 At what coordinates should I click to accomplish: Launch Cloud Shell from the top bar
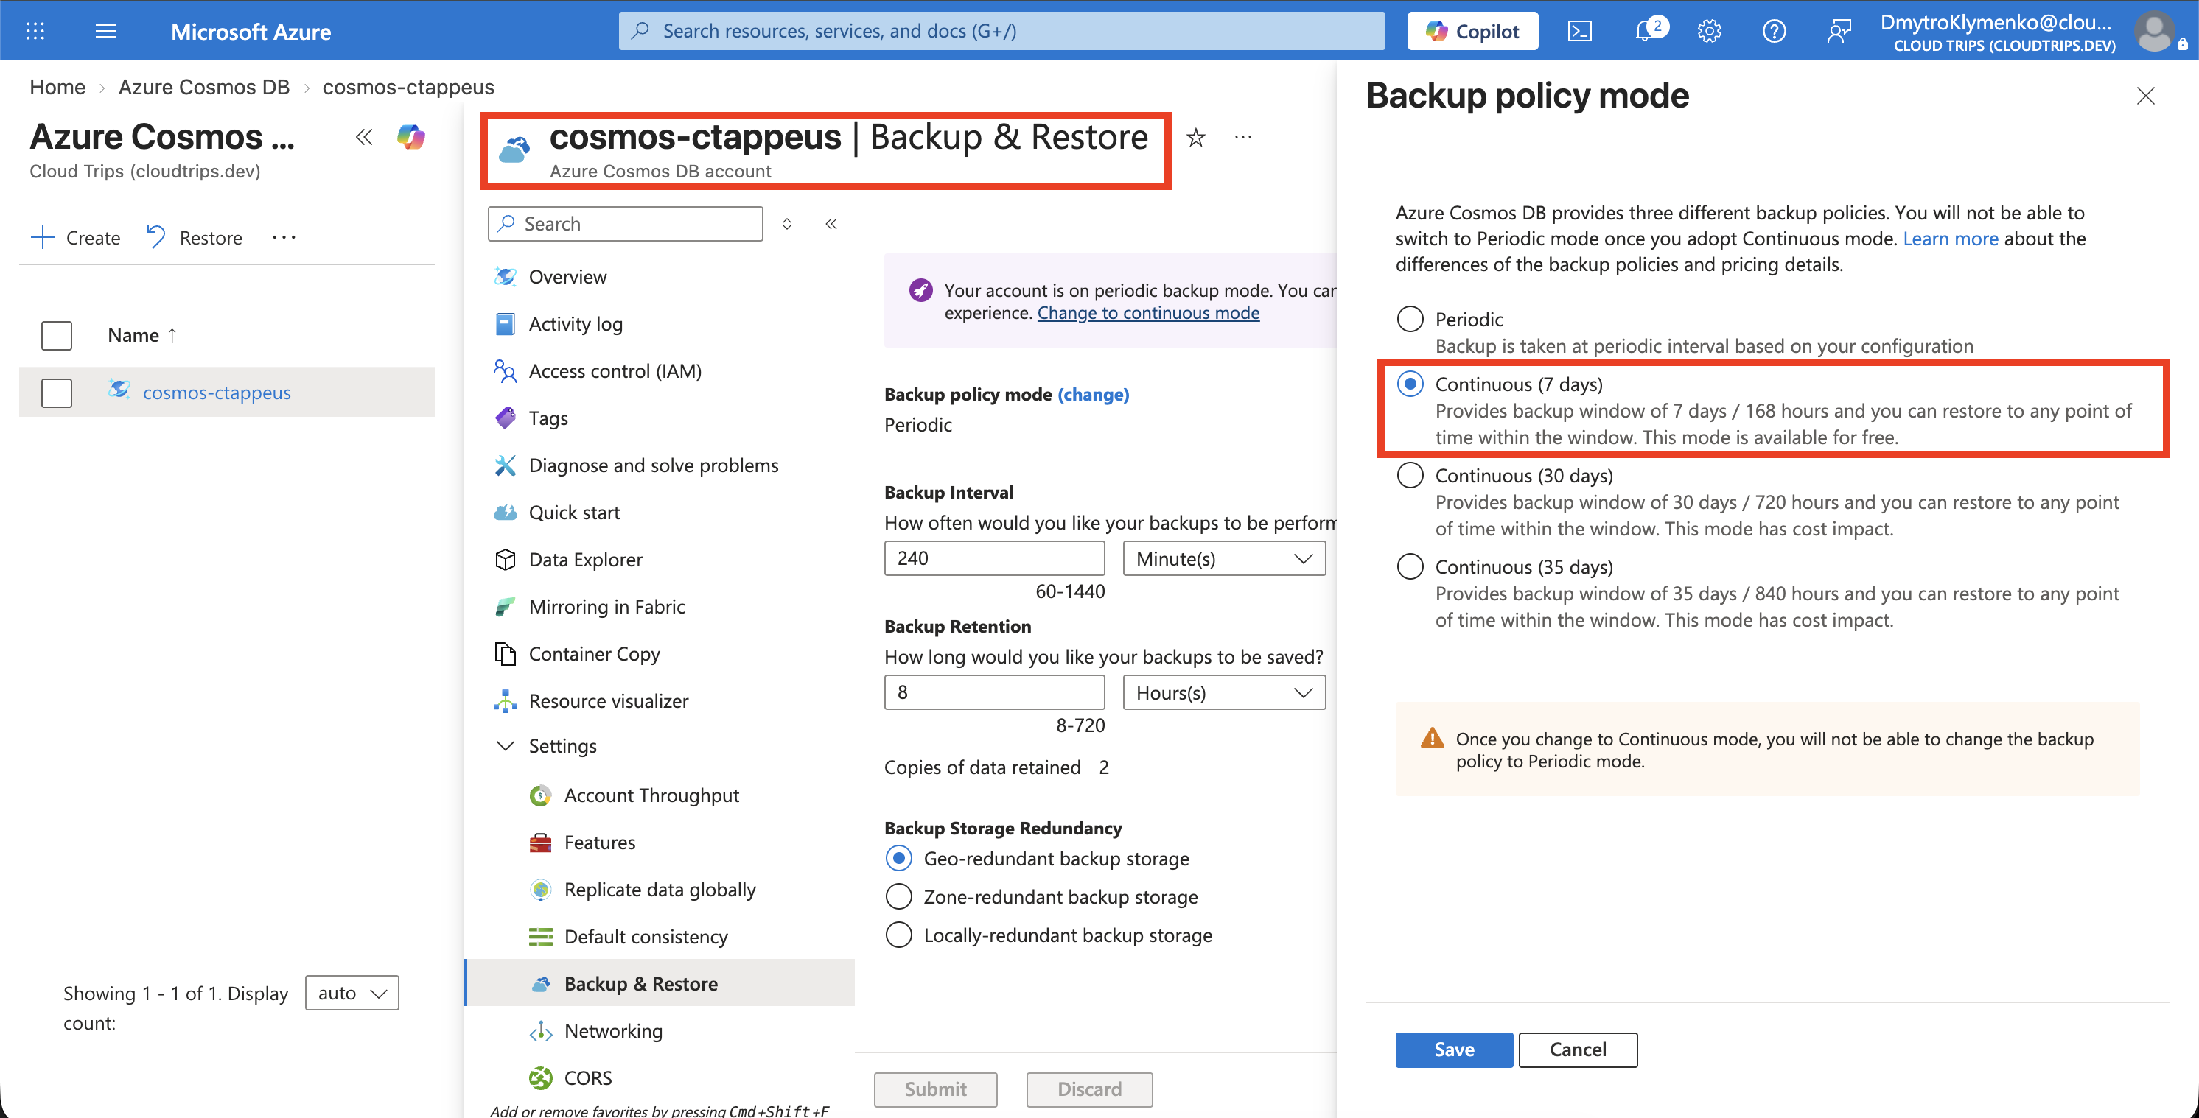click(1580, 32)
